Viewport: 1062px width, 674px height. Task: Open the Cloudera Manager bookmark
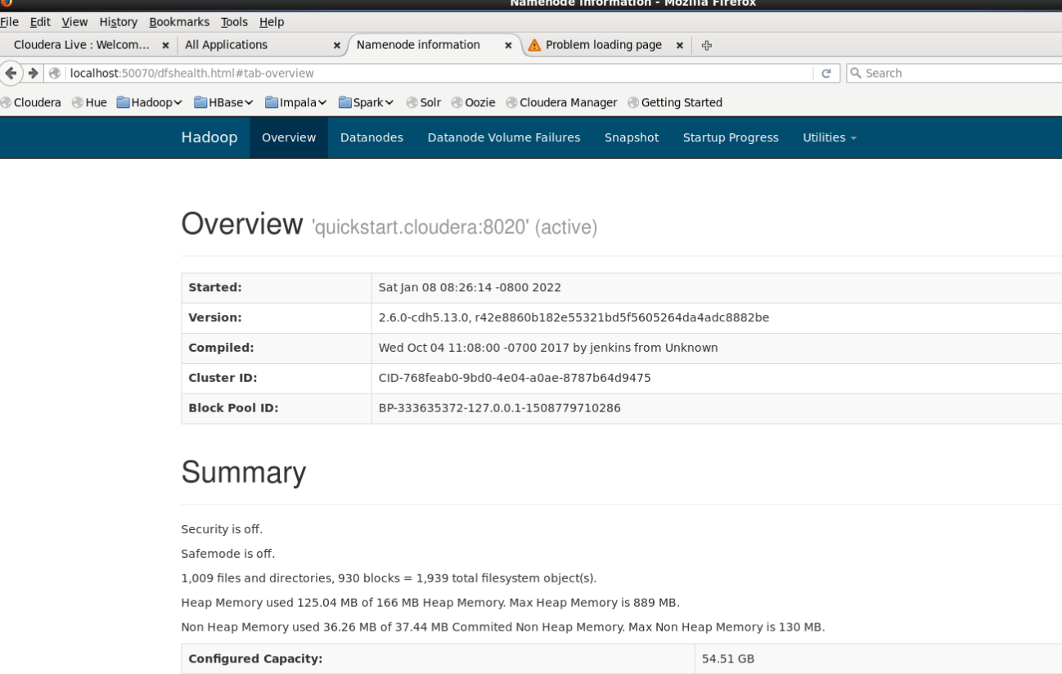coord(561,102)
